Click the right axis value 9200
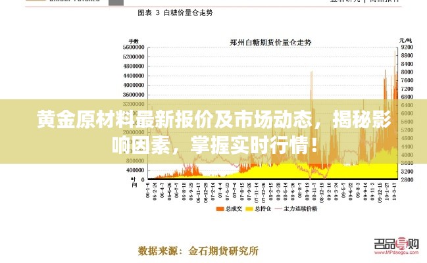Screen dimensions: 427x263 (x=407, y=47)
